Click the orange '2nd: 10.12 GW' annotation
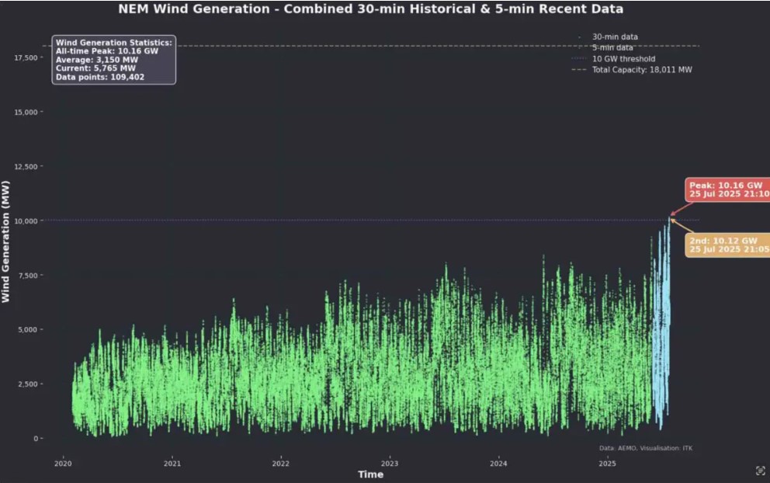 pos(728,245)
